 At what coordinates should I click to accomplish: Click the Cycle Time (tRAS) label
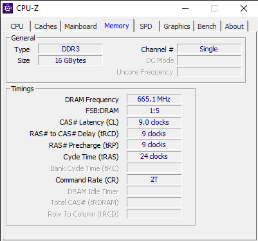[x=91, y=157]
